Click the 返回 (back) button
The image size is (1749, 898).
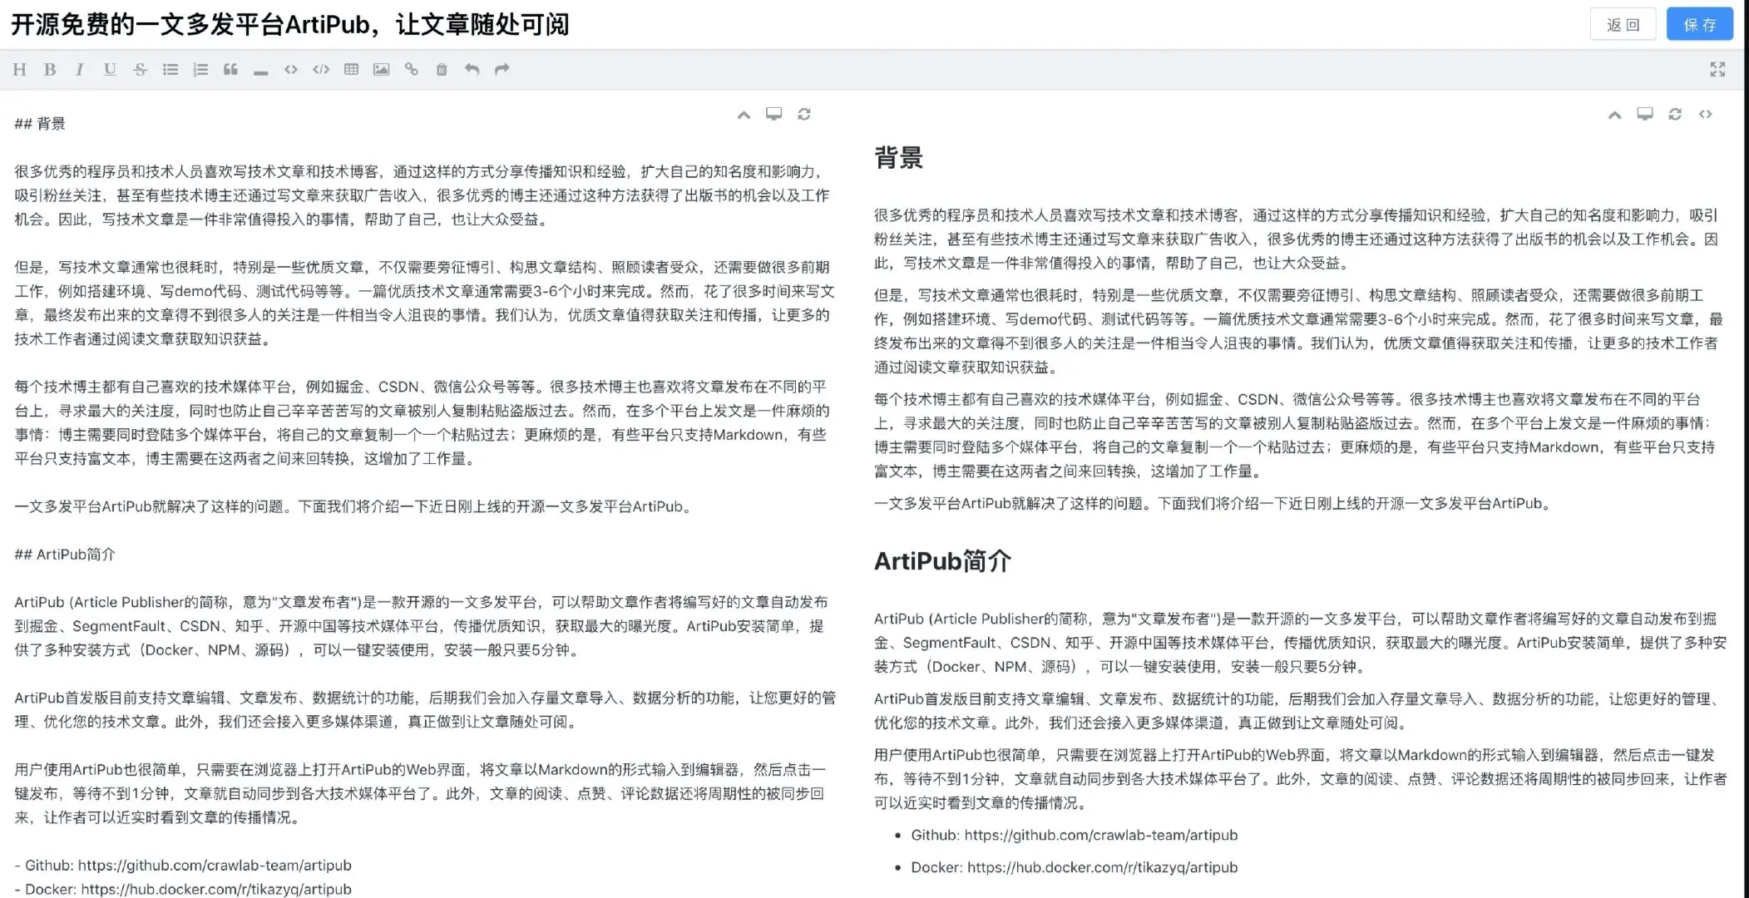(1623, 25)
